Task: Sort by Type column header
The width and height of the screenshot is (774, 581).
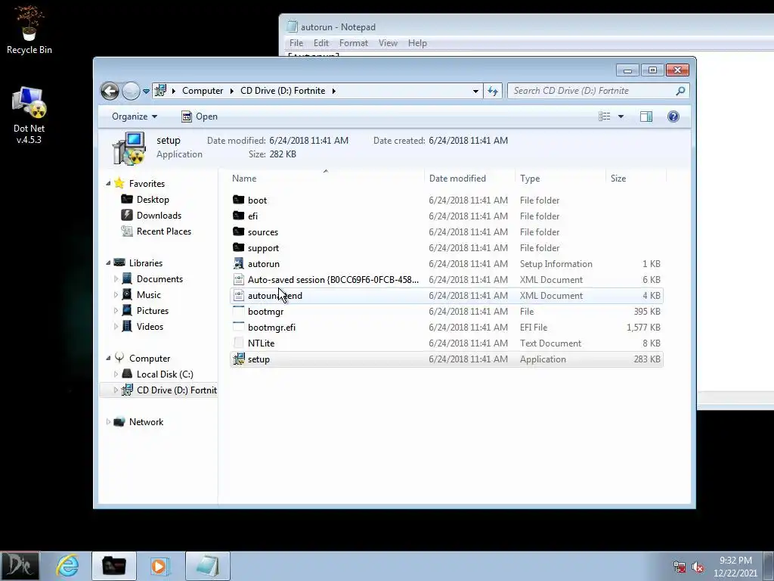Action: (x=530, y=179)
